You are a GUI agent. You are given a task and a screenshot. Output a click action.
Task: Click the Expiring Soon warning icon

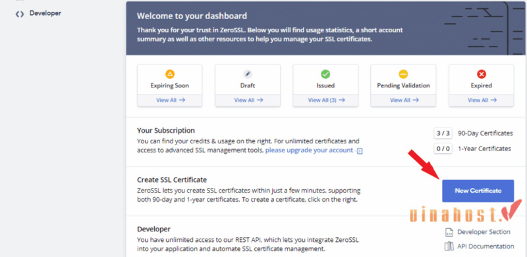tap(170, 74)
